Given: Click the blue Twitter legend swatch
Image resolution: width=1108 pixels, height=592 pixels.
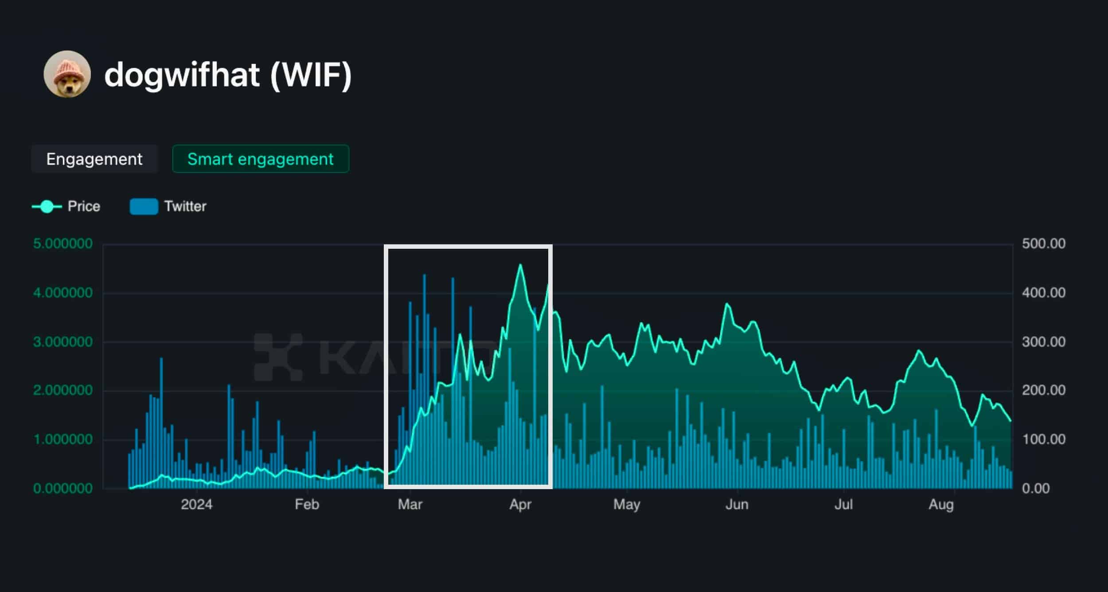Looking at the screenshot, I should (144, 207).
